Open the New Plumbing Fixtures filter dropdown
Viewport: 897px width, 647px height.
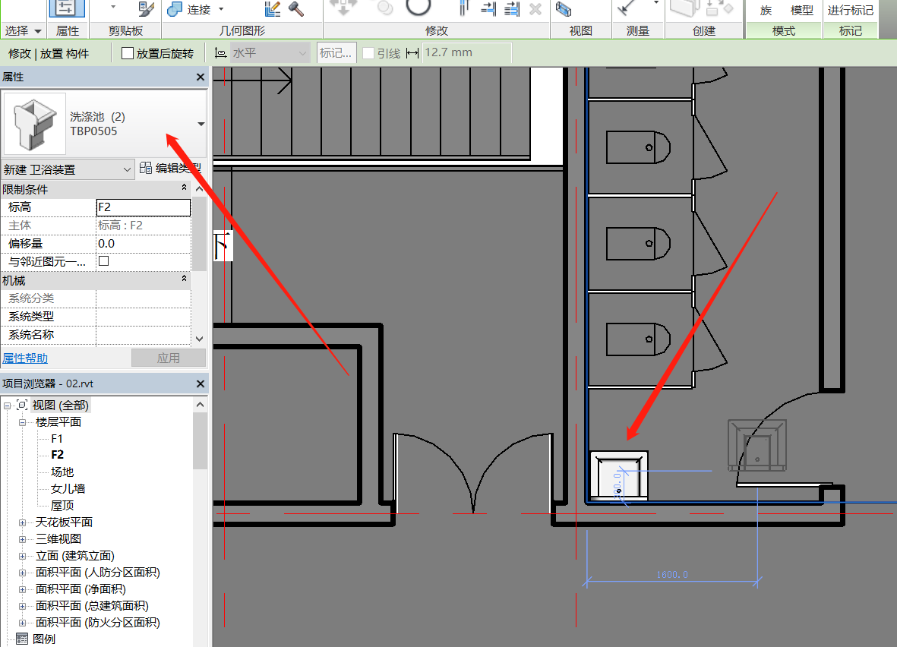click(127, 170)
